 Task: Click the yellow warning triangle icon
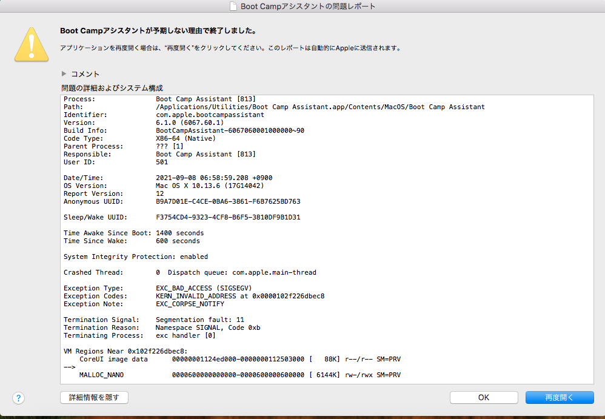(x=32, y=44)
